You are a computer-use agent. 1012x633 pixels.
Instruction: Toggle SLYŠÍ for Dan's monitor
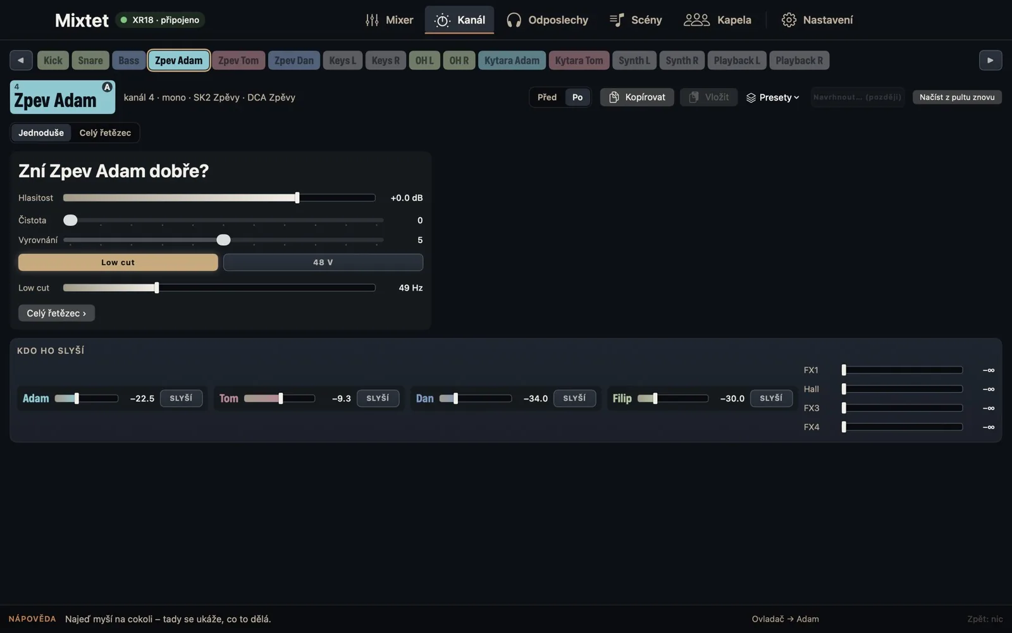point(574,398)
